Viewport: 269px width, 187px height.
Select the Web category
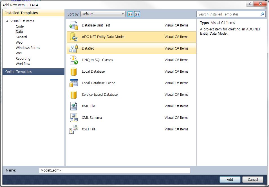point(19,42)
